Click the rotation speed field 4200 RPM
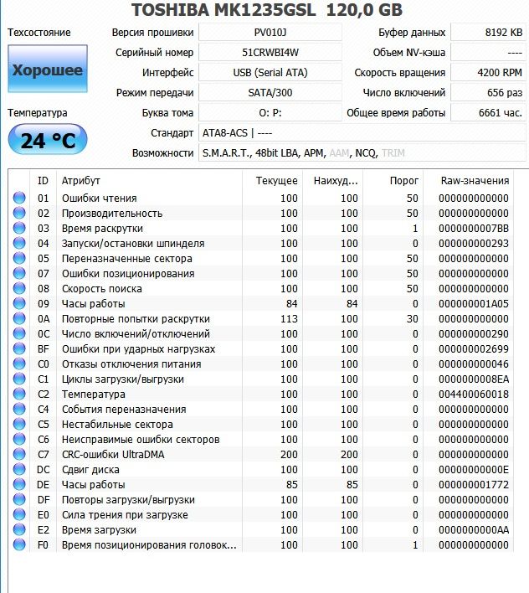 (488, 72)
